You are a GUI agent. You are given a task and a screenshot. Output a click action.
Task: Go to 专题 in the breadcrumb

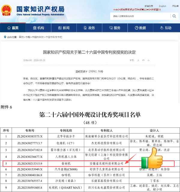pos(28,37)
